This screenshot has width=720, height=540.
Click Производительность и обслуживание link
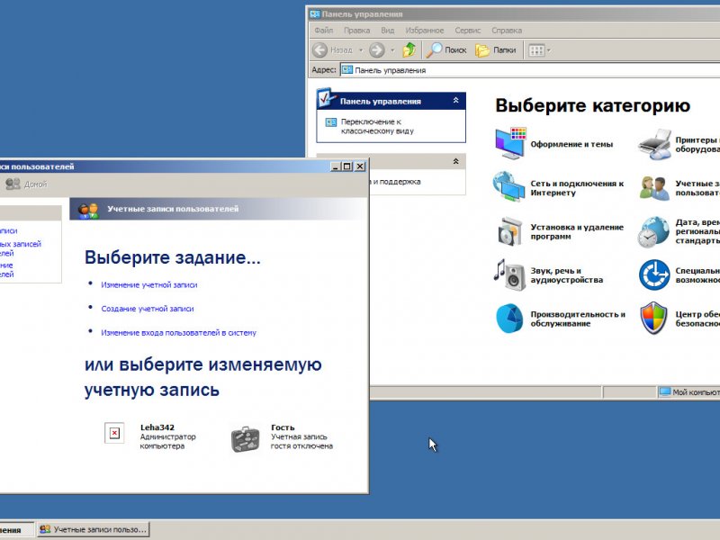click(578, 319)
